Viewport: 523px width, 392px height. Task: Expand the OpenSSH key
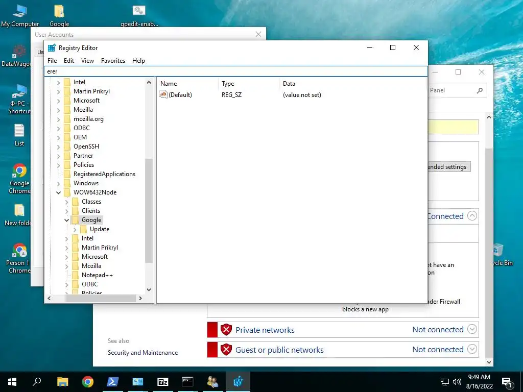point(58,146)
